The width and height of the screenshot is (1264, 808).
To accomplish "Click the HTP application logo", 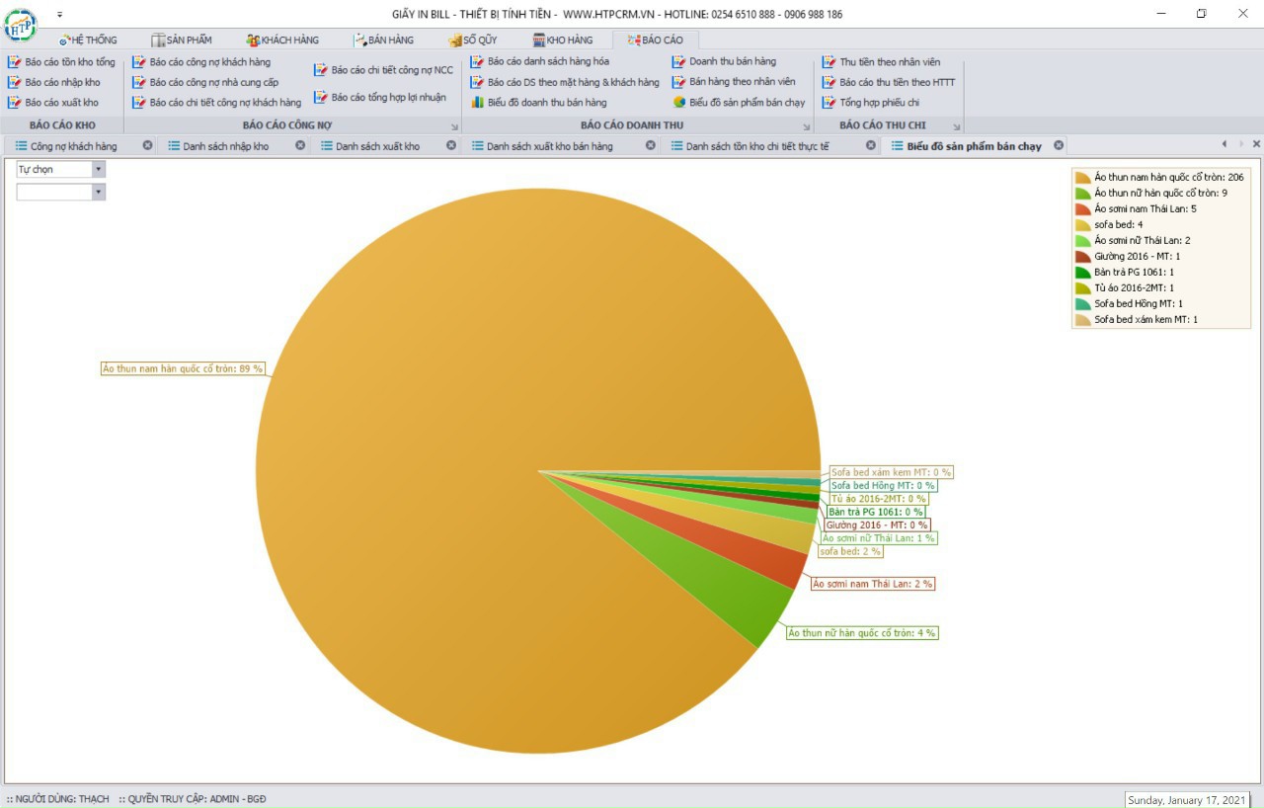I will [x=21, y=24].
